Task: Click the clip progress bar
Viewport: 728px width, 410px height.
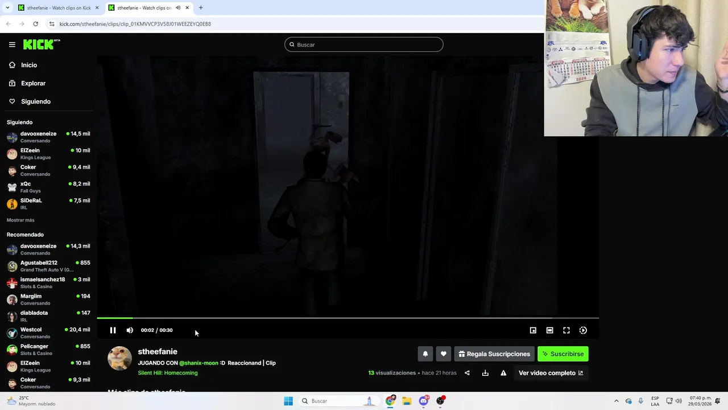Action: [x=348, y=318]
